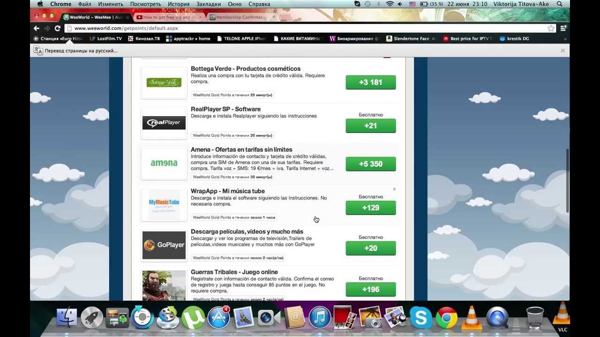Close the Membership Confirmation tab
This screenshot has height=337, width=600.
click(274, 17)
